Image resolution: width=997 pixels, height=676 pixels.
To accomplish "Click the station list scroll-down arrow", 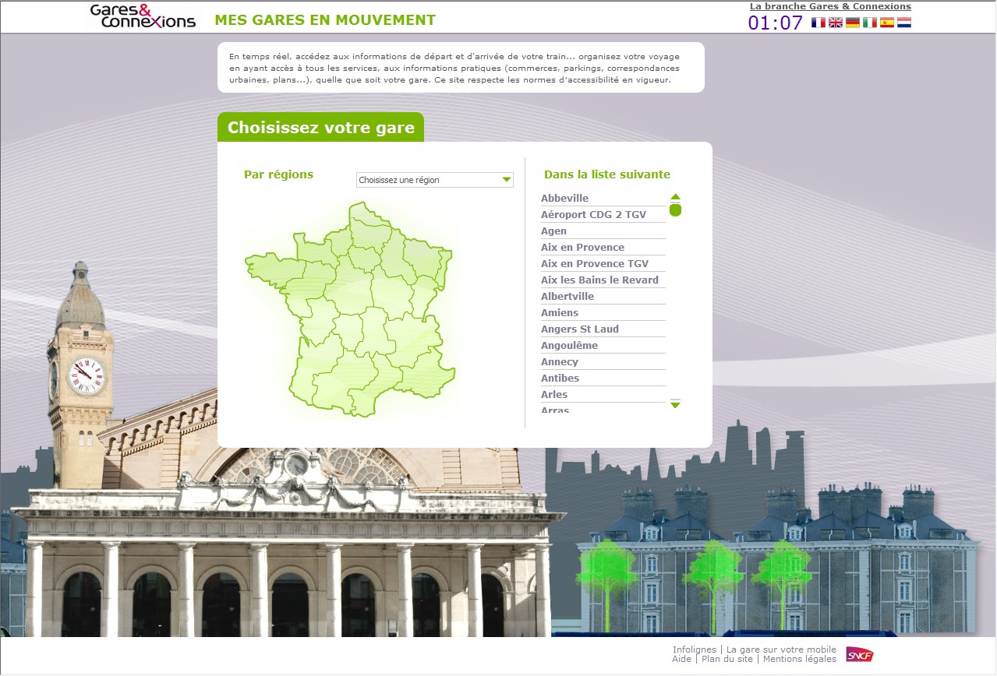I will pos(676,404).
